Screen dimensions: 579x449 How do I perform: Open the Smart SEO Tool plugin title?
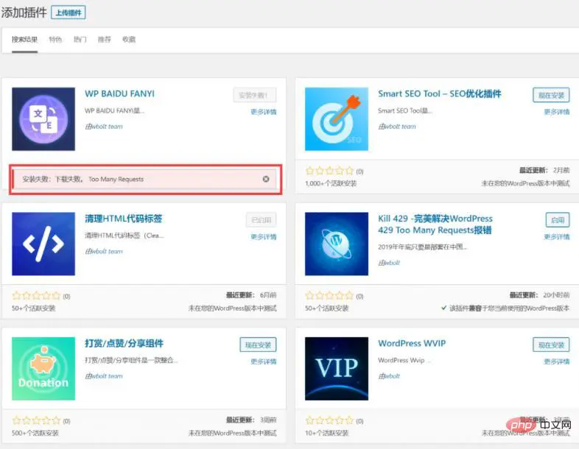click(440, 93)
